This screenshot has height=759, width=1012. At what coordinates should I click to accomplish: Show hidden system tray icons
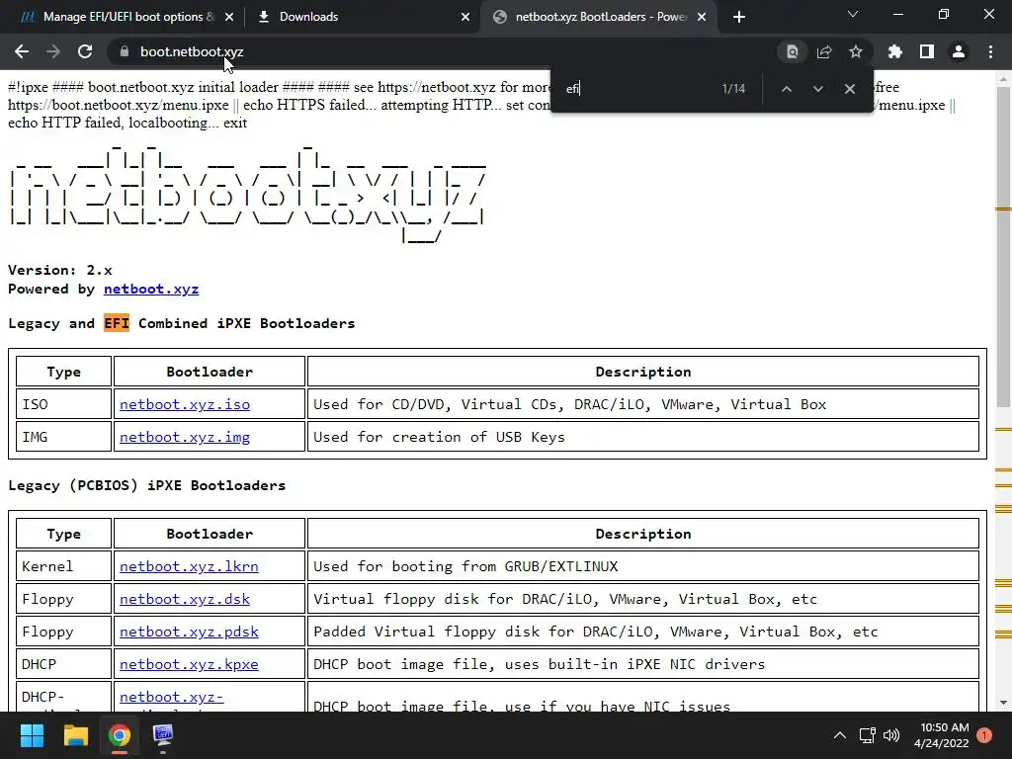point(840,735)
